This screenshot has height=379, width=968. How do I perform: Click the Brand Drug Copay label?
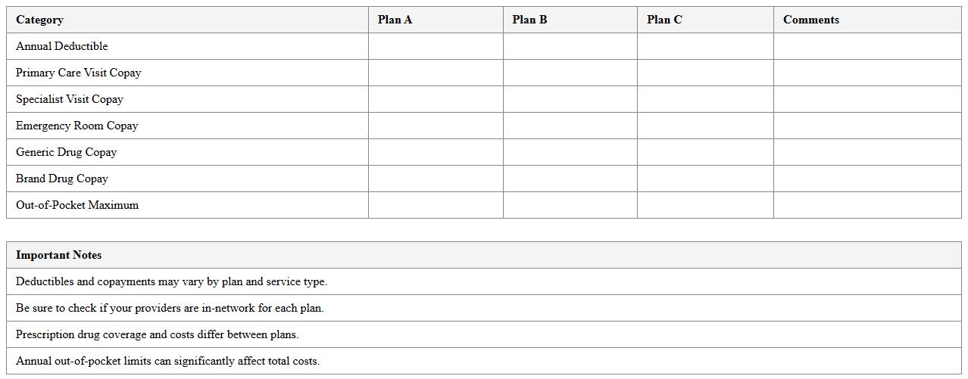[x=61, y=179]
